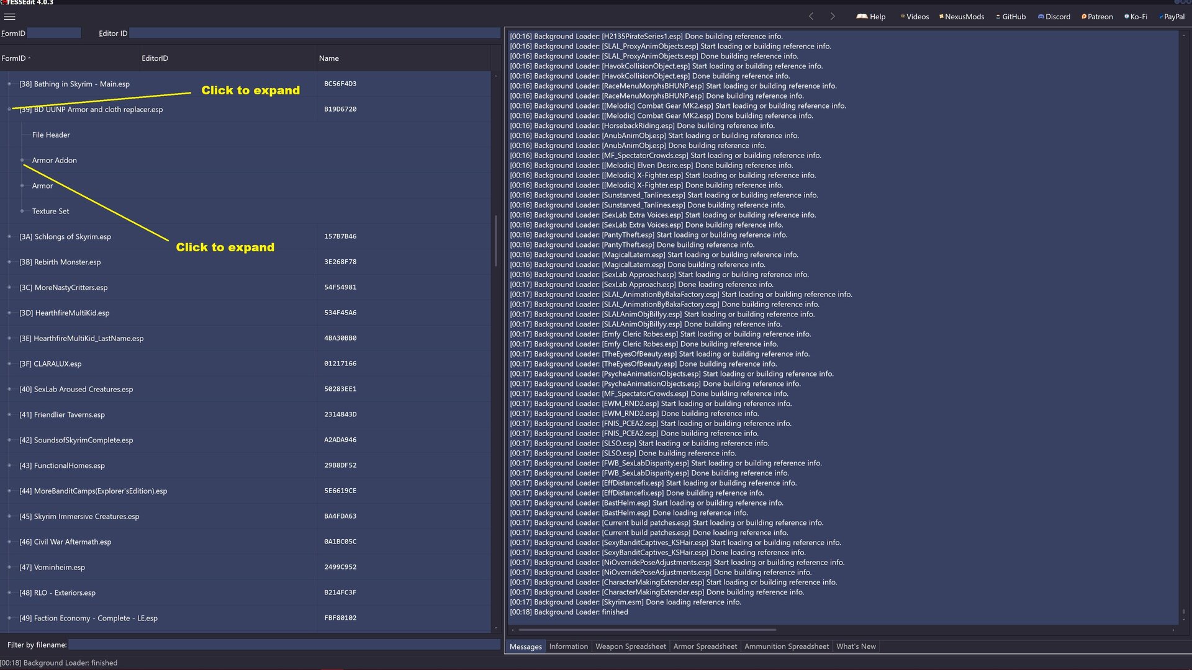1192x670 pixels.
Task: Expand the Armor Addon node
Action: (x=22, y=160)
